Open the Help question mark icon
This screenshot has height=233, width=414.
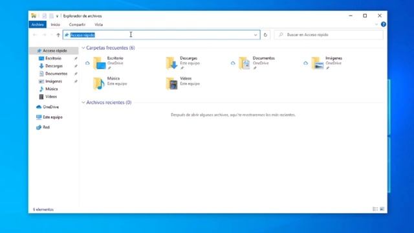[x=384, y=25]
